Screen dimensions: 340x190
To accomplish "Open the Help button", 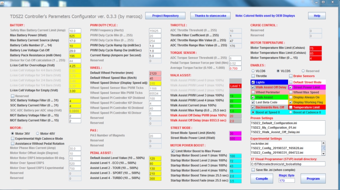I will pyautogui.click(x=317, y=15).
